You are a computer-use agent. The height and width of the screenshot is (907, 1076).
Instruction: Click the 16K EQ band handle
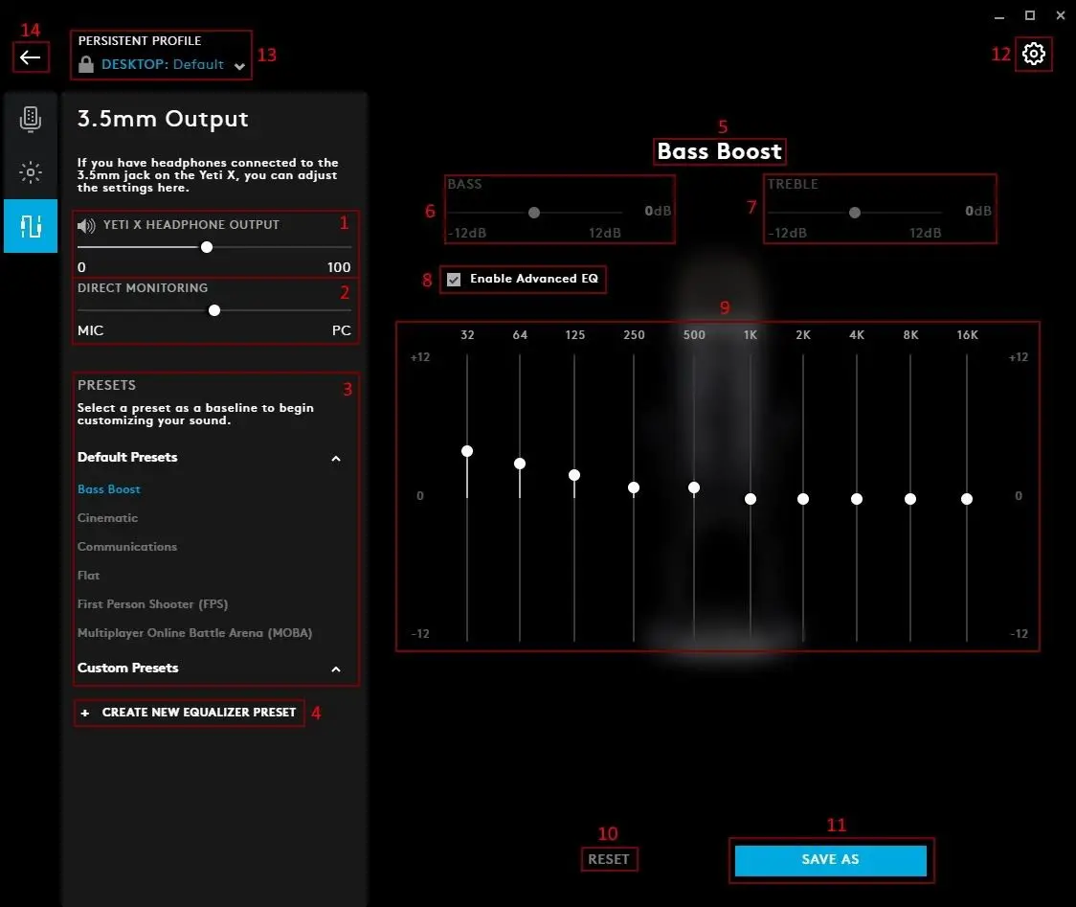point(967,499)
